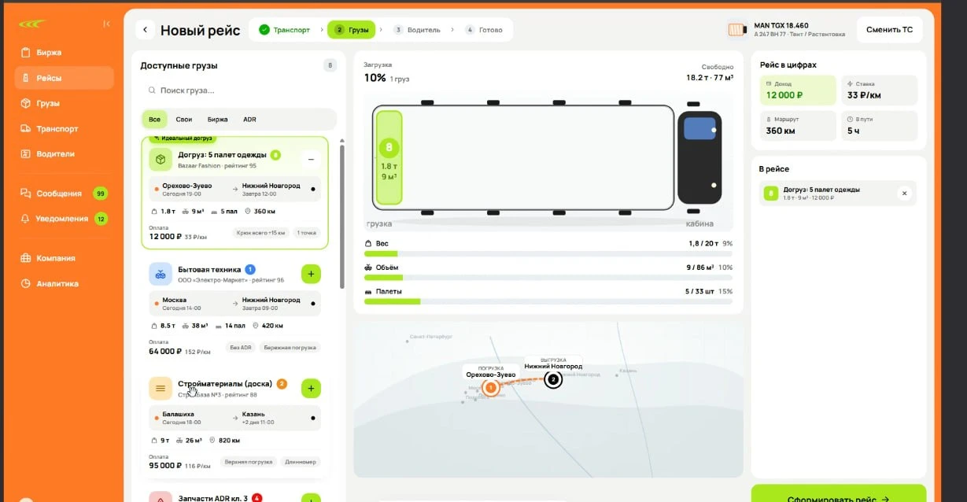Go to the Готово step
The image size is (967, 502).
click(x=484, y=30)
